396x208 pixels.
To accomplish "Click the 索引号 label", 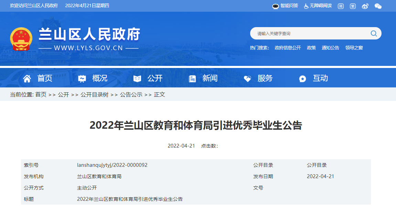I will (31, 165).
